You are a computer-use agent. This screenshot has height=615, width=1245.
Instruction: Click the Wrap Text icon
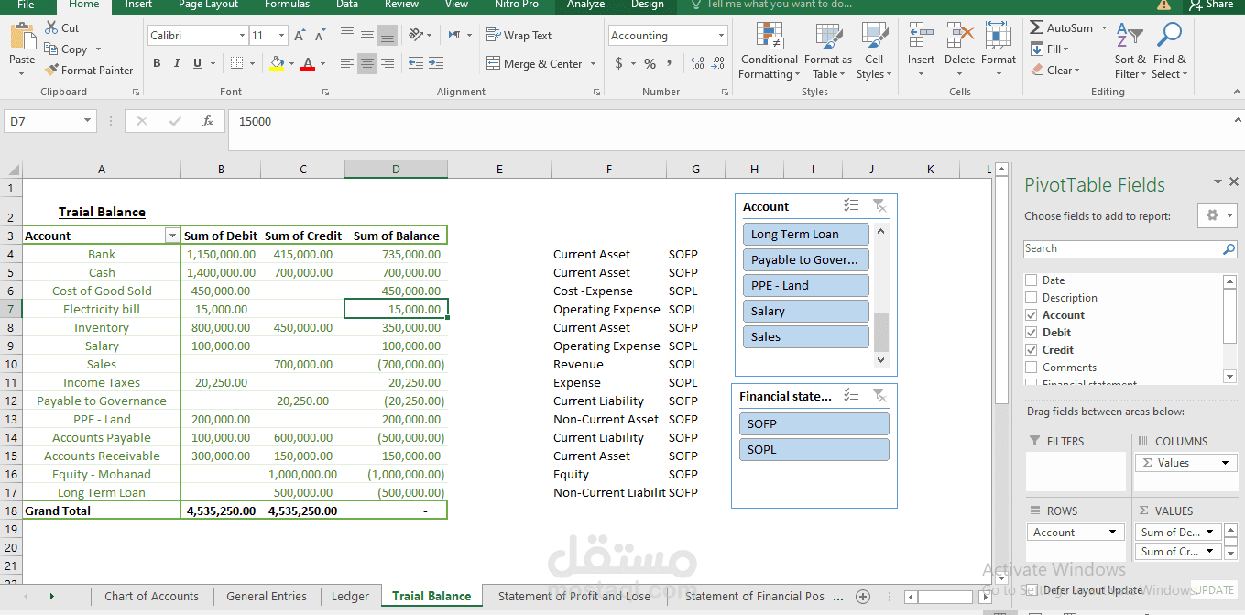click(x=493, y=36)
